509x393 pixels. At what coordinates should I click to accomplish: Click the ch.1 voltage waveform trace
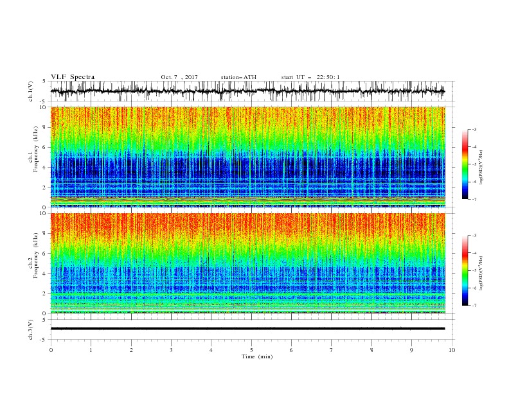(248, 91)
